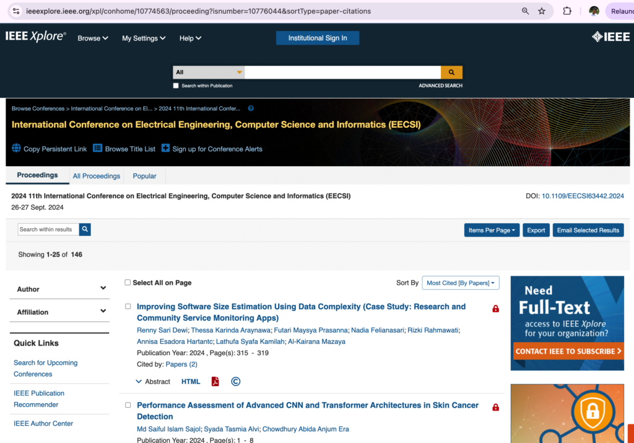Select the Improving Software Size Estimation paper checkbox
This screenshot has height=443, width=634.
tap(128, 307)
